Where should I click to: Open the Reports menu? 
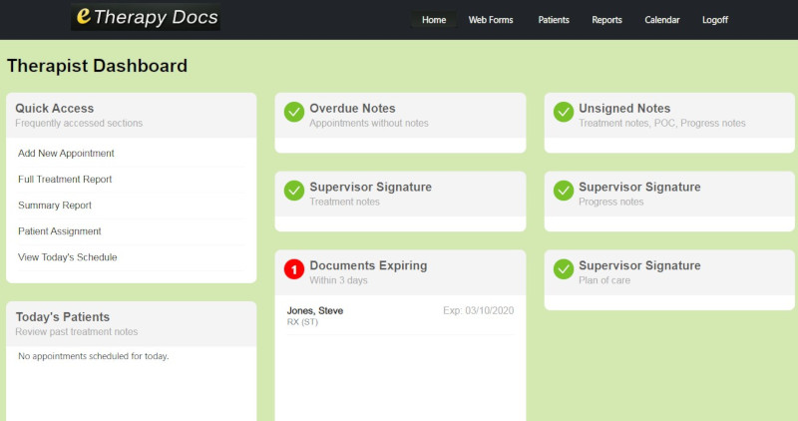tap(606, 20)
